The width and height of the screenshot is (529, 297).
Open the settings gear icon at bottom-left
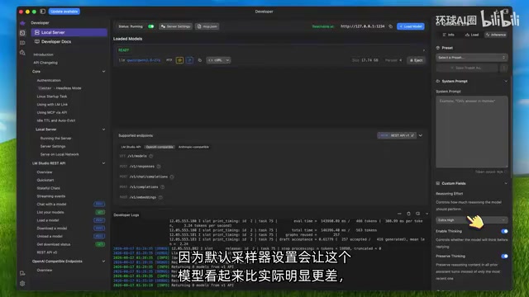point(22,284)
